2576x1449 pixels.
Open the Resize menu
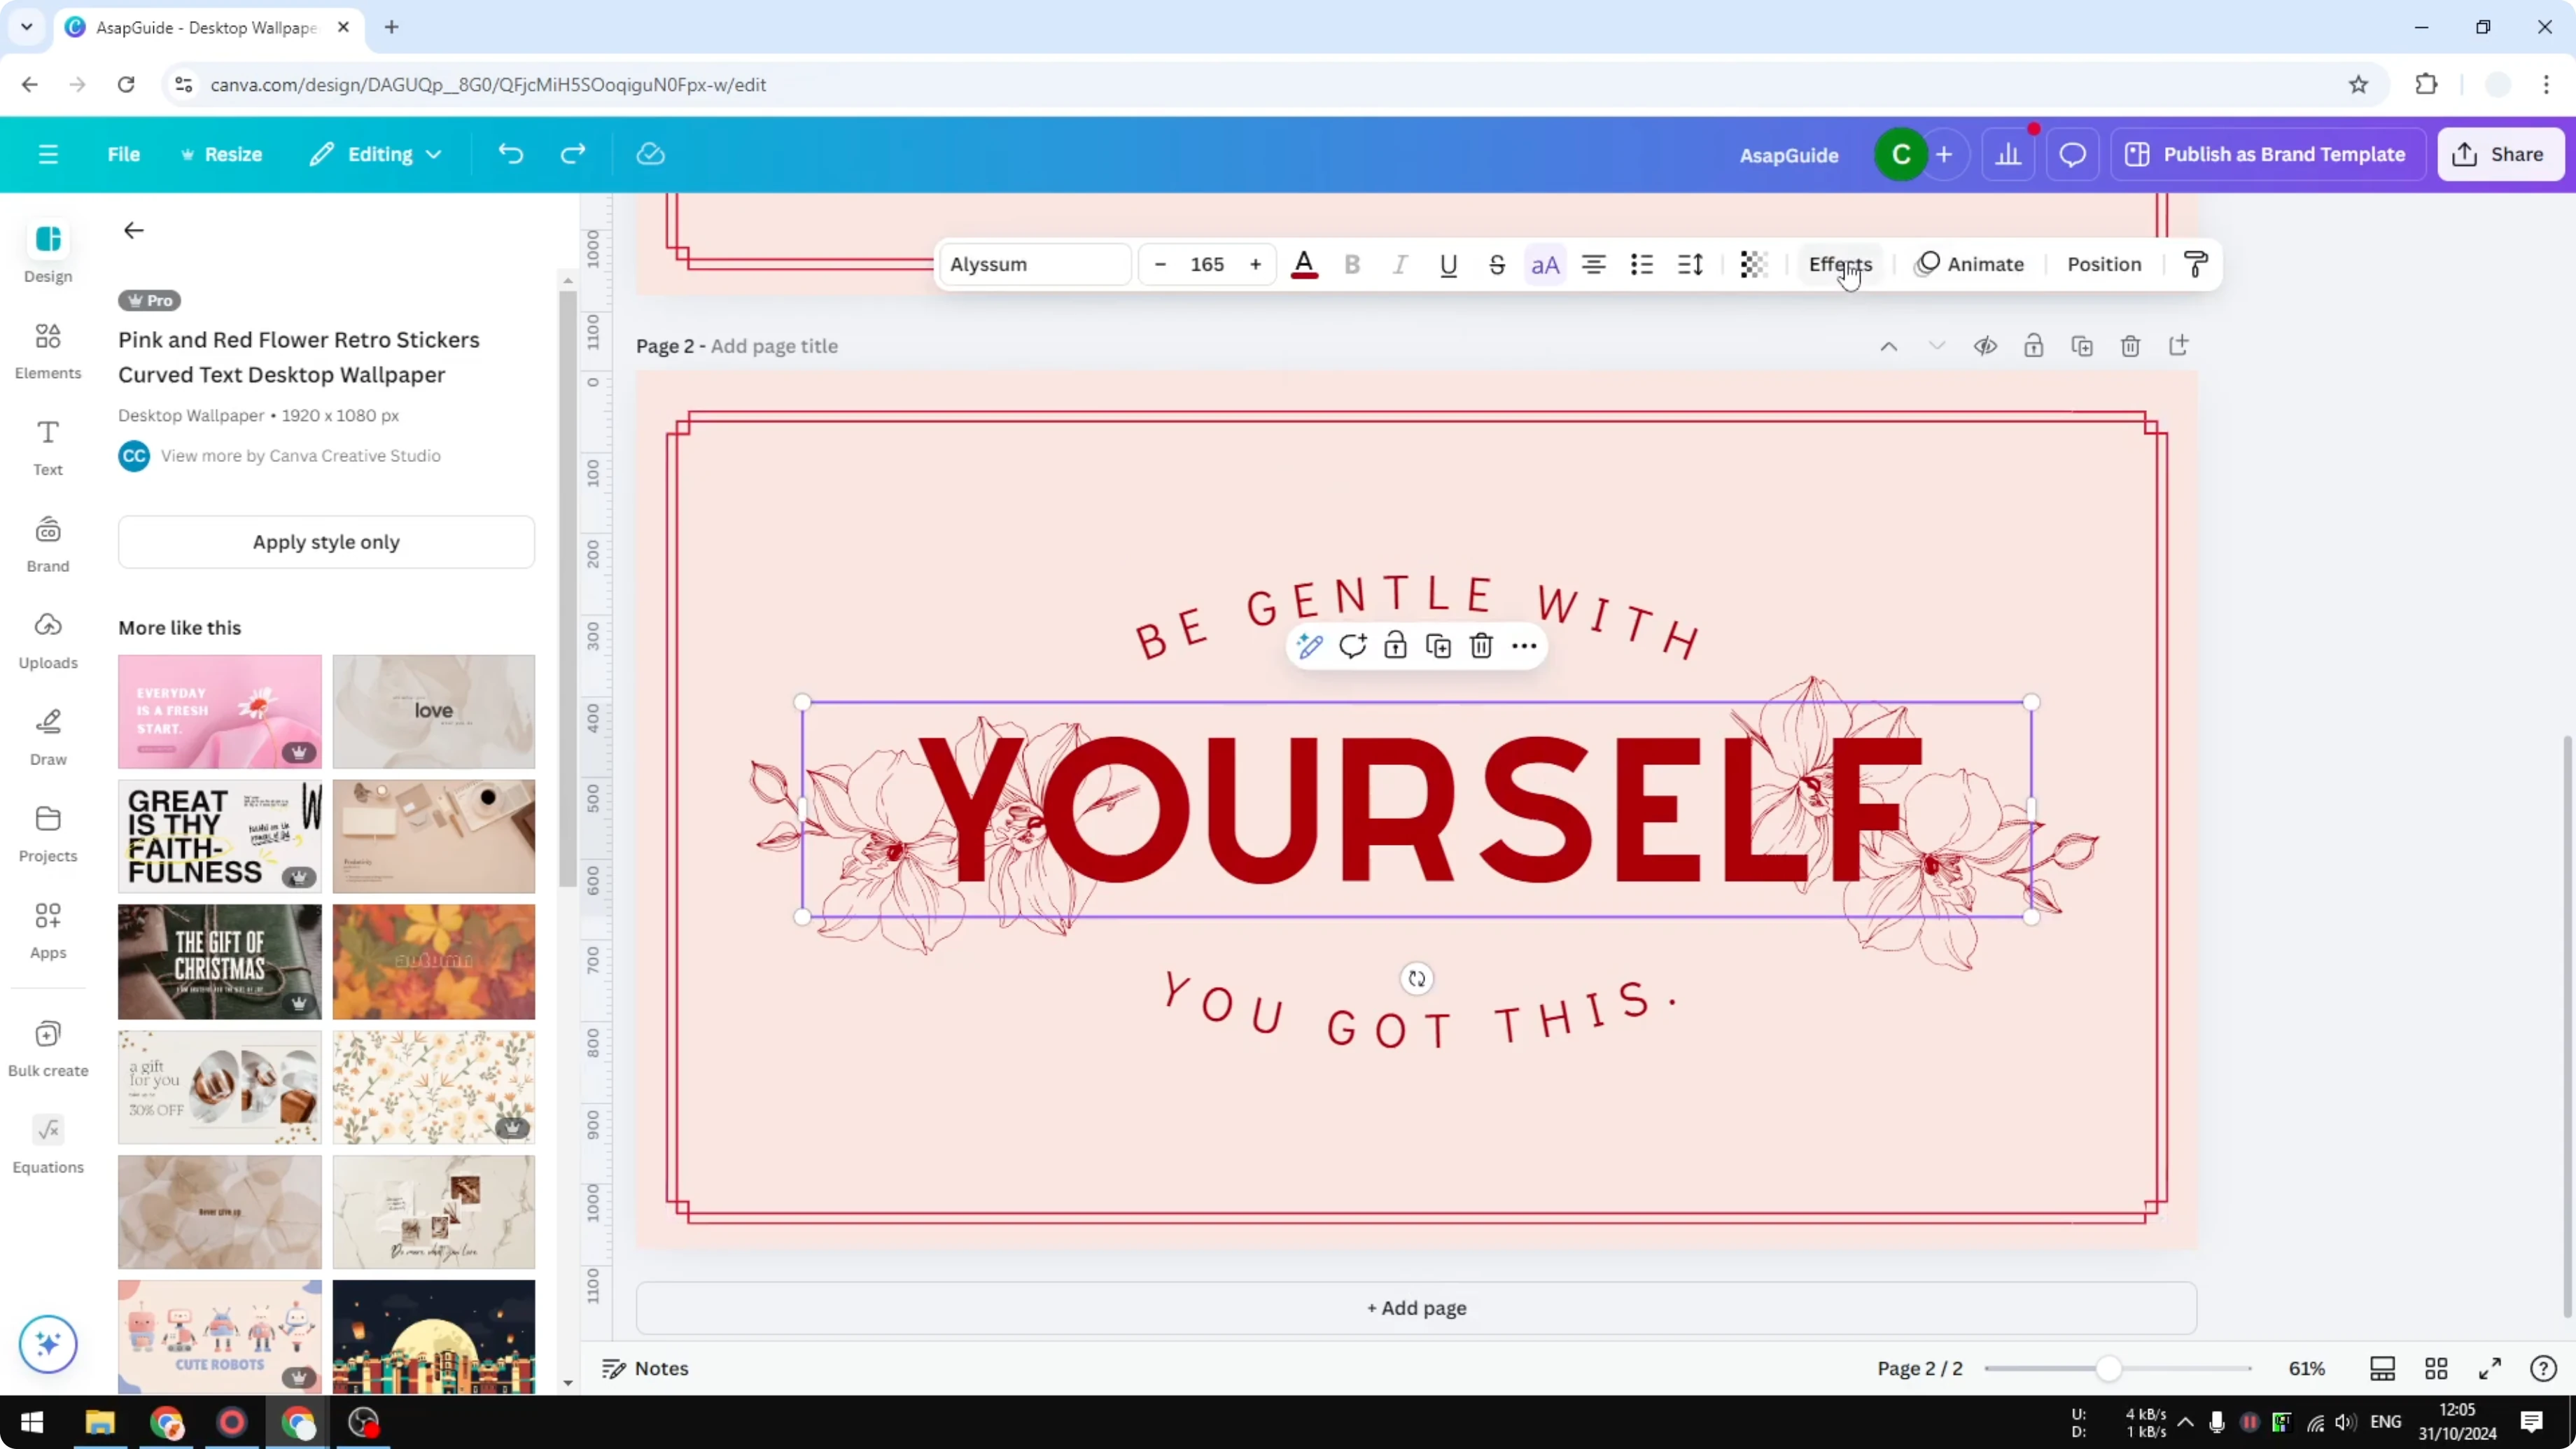pyautogui.click(x=222, y=154)
